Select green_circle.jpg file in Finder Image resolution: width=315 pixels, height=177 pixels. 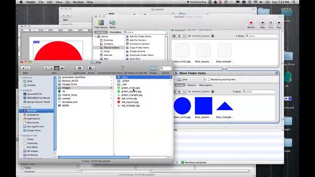130,88
